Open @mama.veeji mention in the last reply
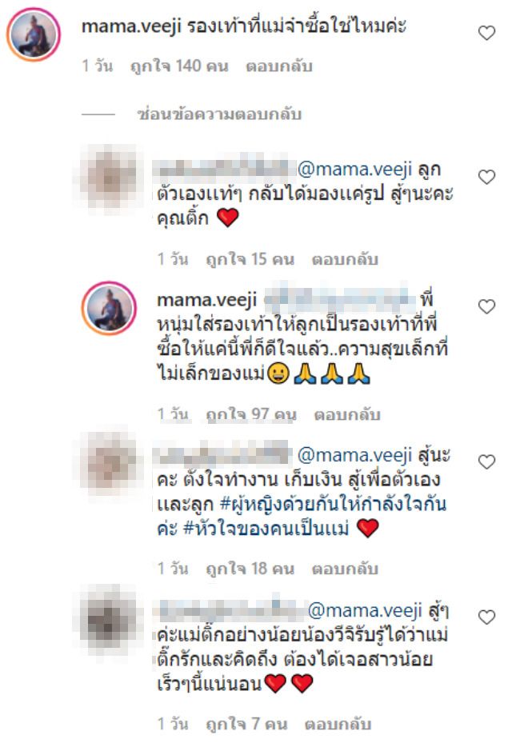Image resolution: width=512 pixels, height=743 pixels. 365,610
